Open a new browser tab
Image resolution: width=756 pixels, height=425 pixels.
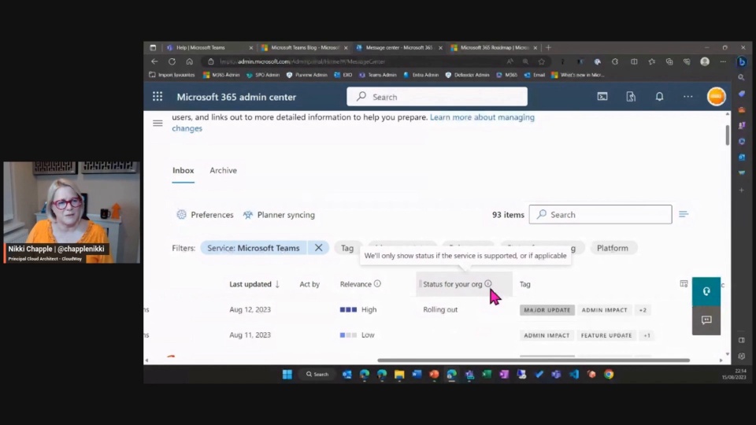[548, 47]
